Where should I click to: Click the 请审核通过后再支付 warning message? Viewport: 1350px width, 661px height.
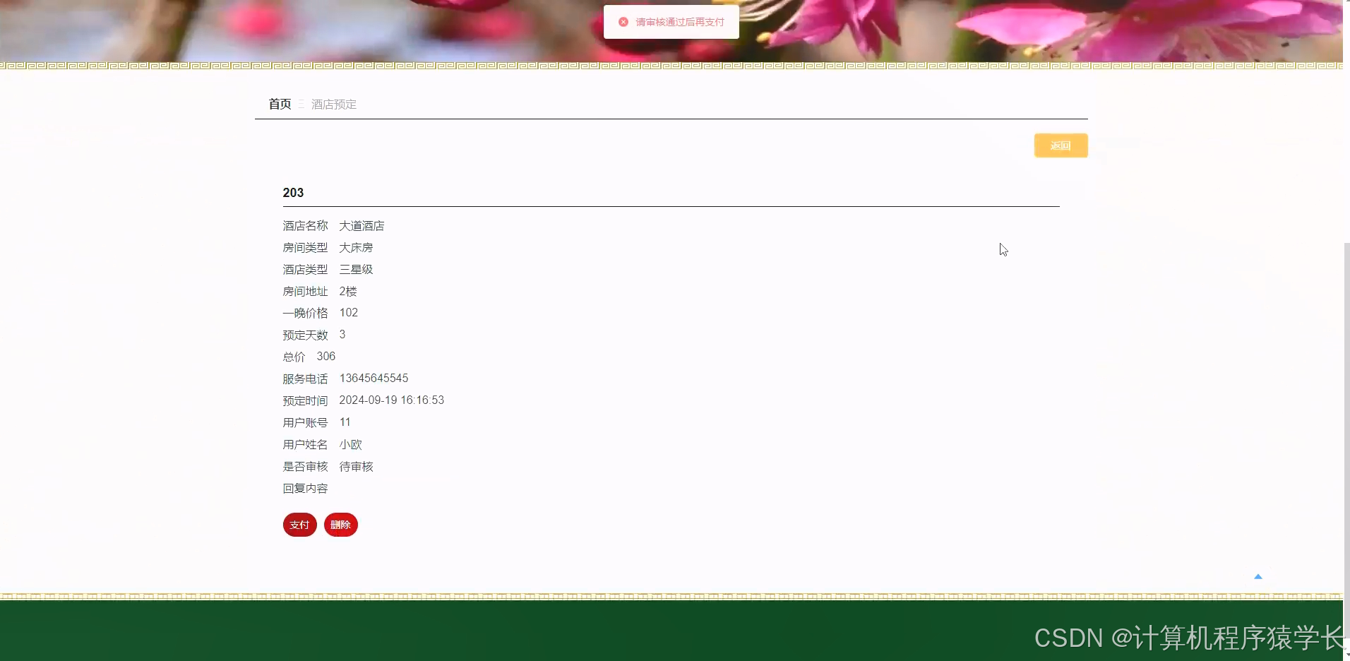679,22
